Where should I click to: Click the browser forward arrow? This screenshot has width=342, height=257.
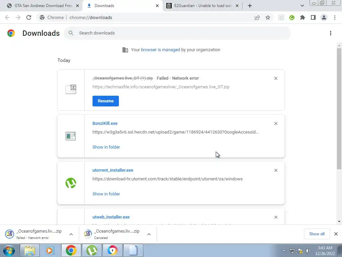tap(18, 17)
